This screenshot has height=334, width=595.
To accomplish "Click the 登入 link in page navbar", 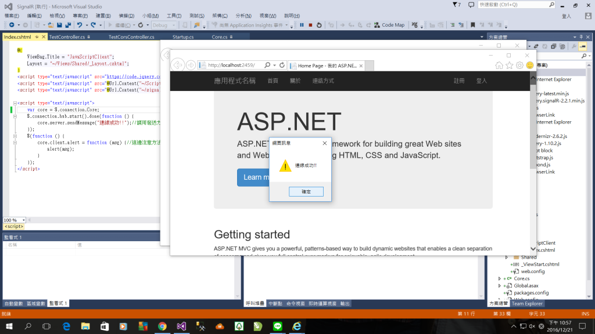I will click(481, 81).
